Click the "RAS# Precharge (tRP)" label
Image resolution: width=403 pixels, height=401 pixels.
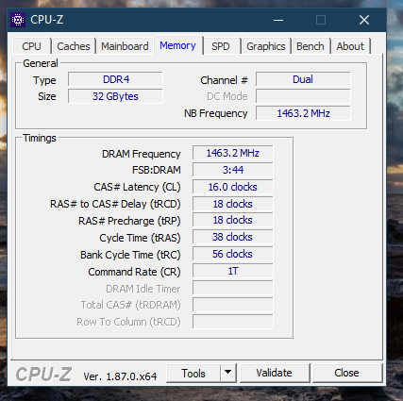click(x=129, y=221)
